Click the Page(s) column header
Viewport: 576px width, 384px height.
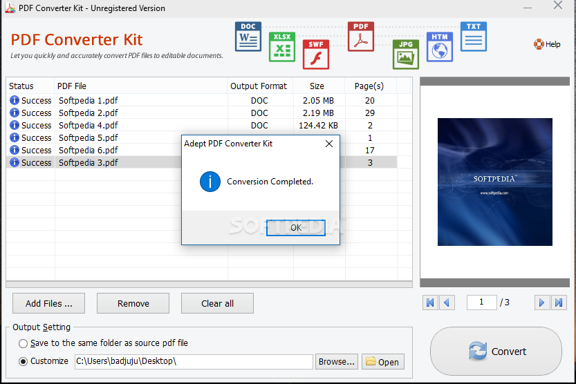coord(371,86)
